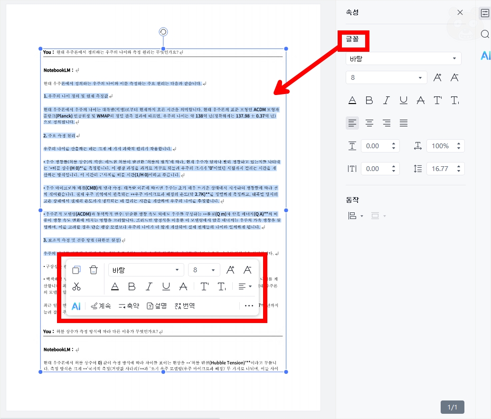Toggle strikethrough in properties panel
This screenshot has width=491, height=419.
[x=421, y=100]
